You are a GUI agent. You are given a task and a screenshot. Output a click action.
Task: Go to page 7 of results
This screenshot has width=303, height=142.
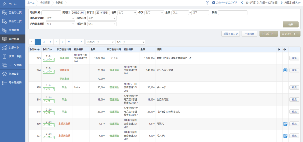click(75, 41)
